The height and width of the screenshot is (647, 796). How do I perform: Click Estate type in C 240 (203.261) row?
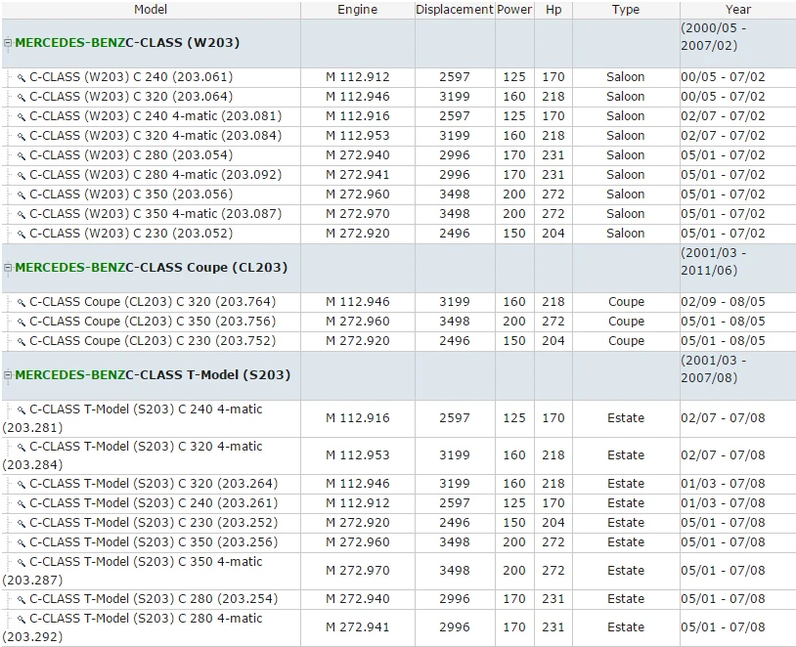(x=626, y=503)
